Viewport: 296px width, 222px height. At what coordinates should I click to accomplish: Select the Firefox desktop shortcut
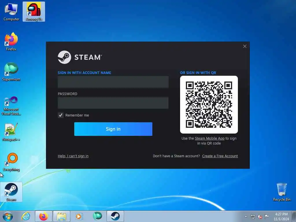tap(11, 42)
